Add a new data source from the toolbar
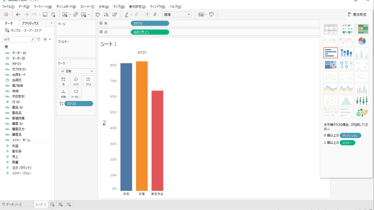Screen dimensions: 374x210 click(x=53, y=14)
